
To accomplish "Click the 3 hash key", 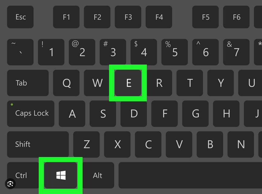I will click(113, 52).
